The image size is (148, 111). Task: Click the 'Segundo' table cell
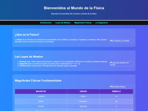(x=83, y=106)
